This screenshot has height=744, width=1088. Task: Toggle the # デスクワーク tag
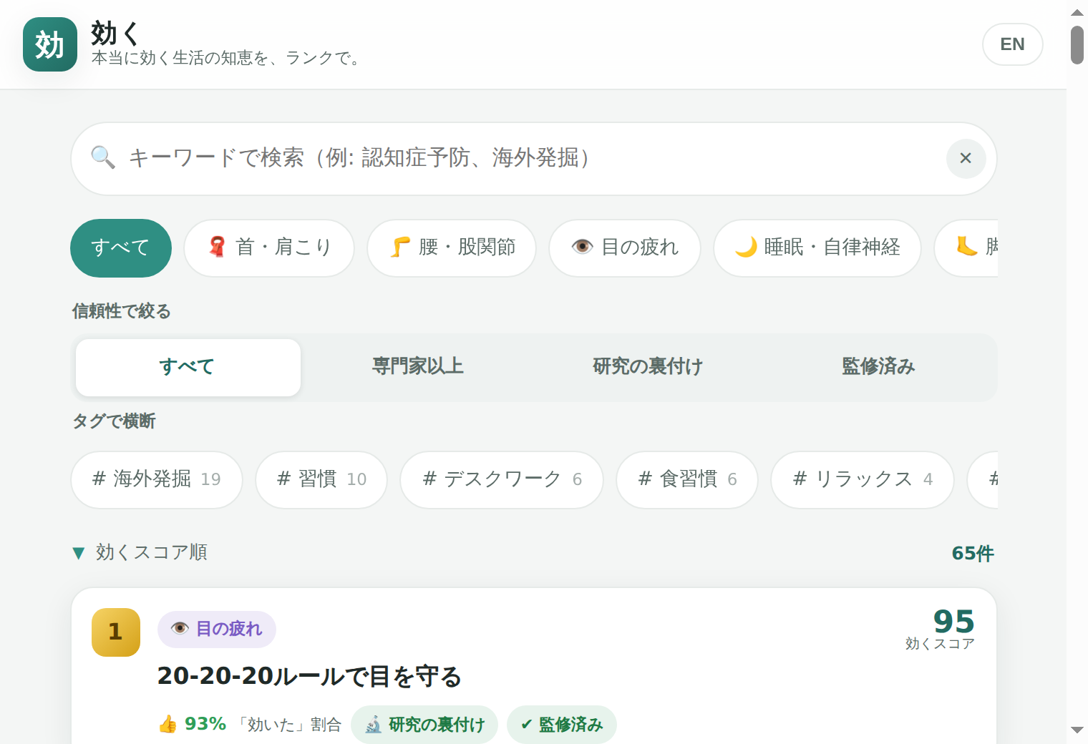[502, 480]
